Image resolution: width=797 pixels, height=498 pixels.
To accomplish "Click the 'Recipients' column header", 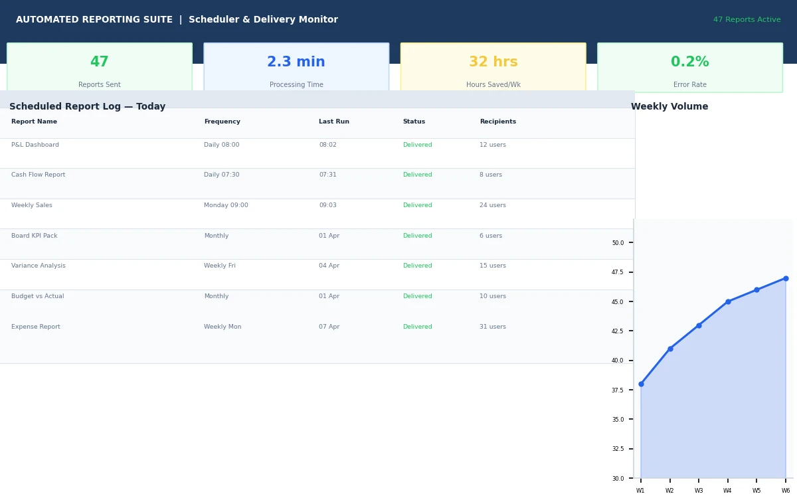I will [497, 122].
